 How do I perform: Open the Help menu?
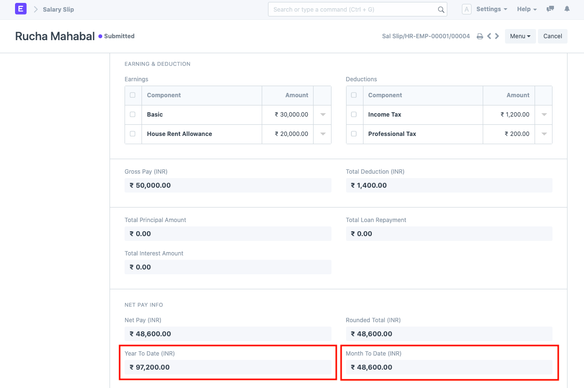coord(527,9)
